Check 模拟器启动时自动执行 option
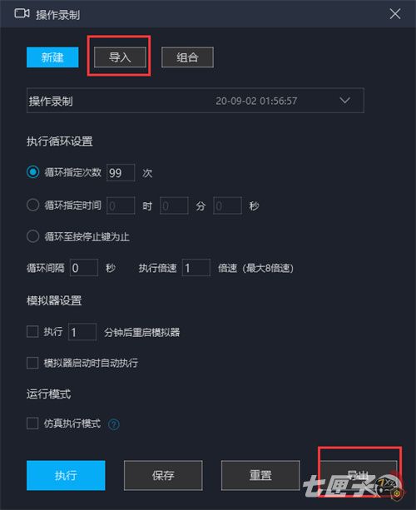The width and height of the screenshot is (416, 510). pos(32,363)
